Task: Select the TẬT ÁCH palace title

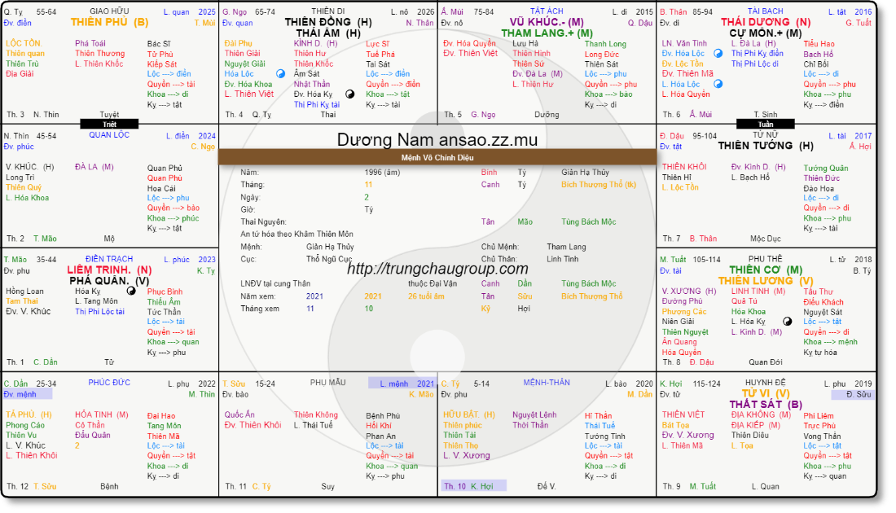Action: point(547,11)
